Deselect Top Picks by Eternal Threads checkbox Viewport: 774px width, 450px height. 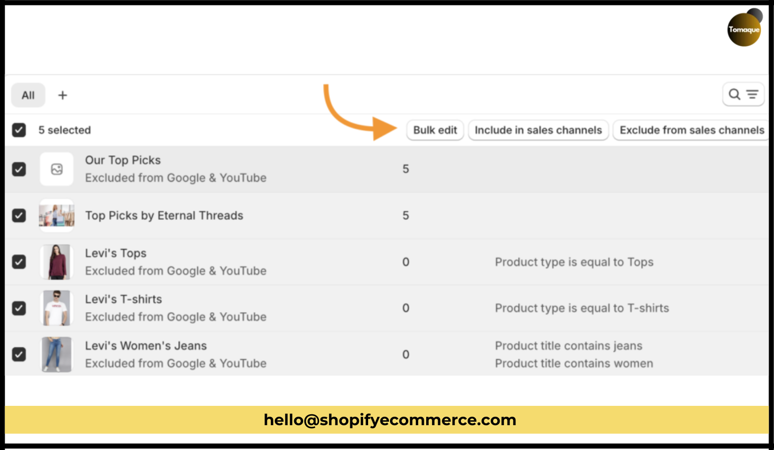[19, 216]
